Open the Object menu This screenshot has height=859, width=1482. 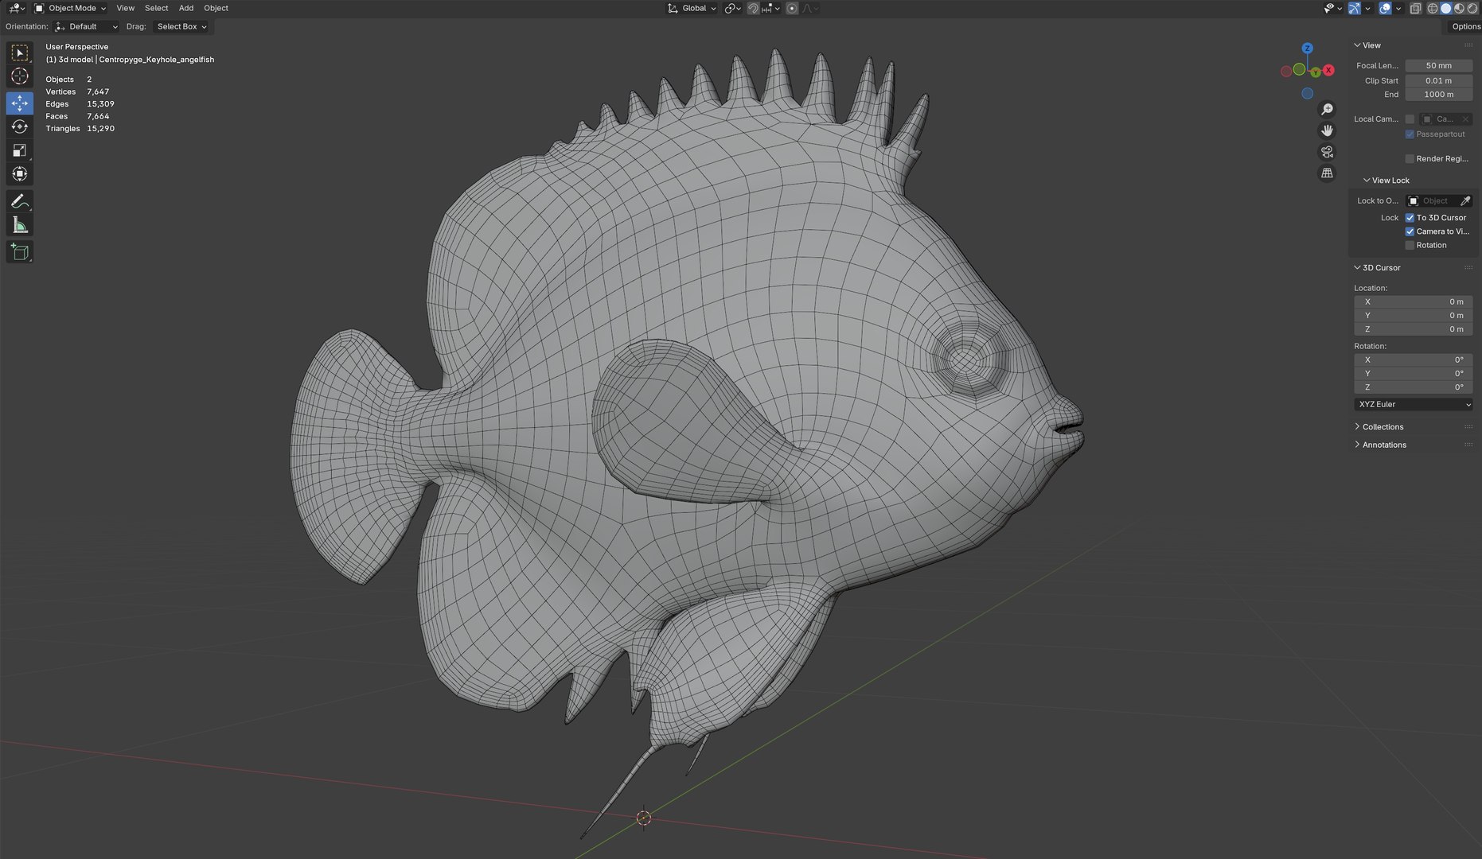click(216, 8)
